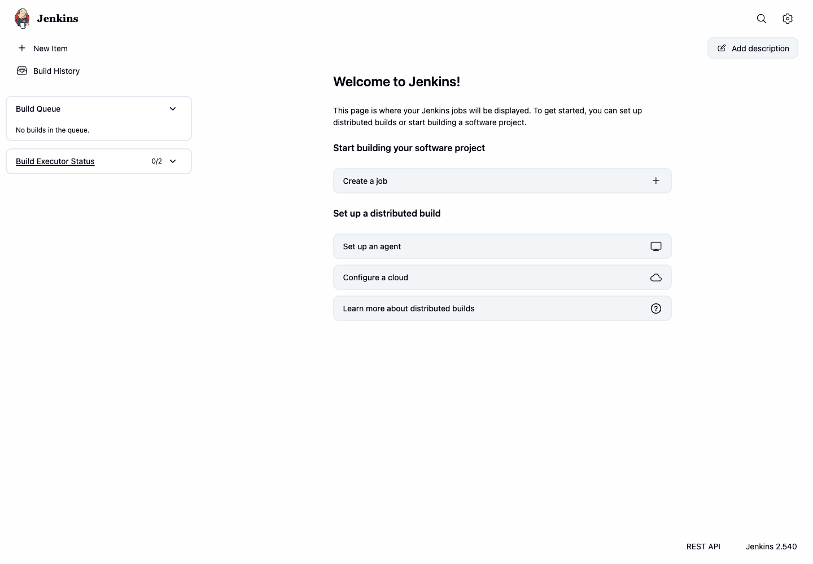The image size is (813, 564).
Task: Open the Build Executor Status link
Action: (55, 161)
